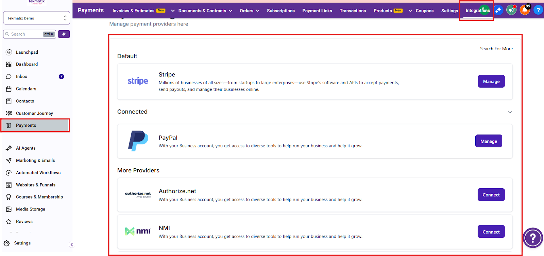The height and width of the screenshot is (256, 544).
Task: Open the large floating help button
Action: click(533, 238)
